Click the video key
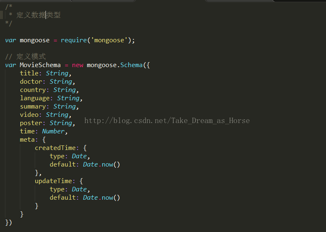Viewport: 326px width, 232px height. 29,115
